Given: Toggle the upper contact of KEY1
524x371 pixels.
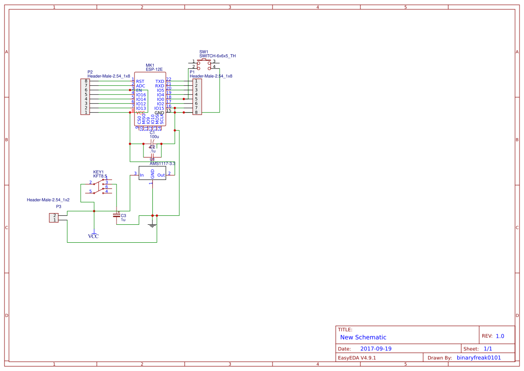Looking at the screenshot, I should (x=99, y=183).
